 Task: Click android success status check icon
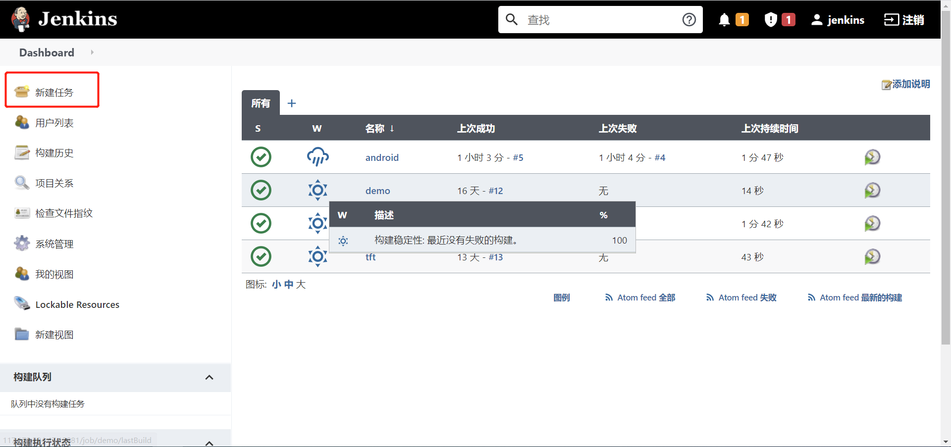coord(261,157)
